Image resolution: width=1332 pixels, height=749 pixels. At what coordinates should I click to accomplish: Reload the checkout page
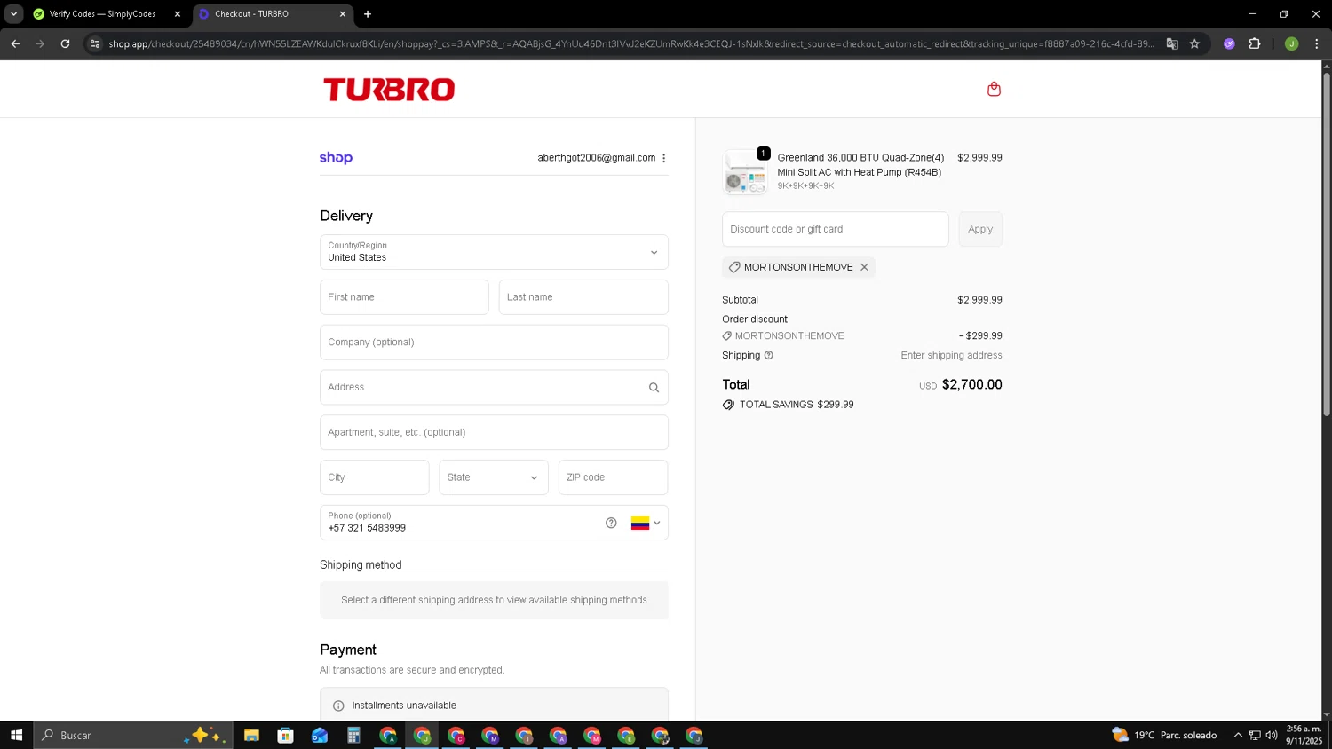(x=65, y=43)
